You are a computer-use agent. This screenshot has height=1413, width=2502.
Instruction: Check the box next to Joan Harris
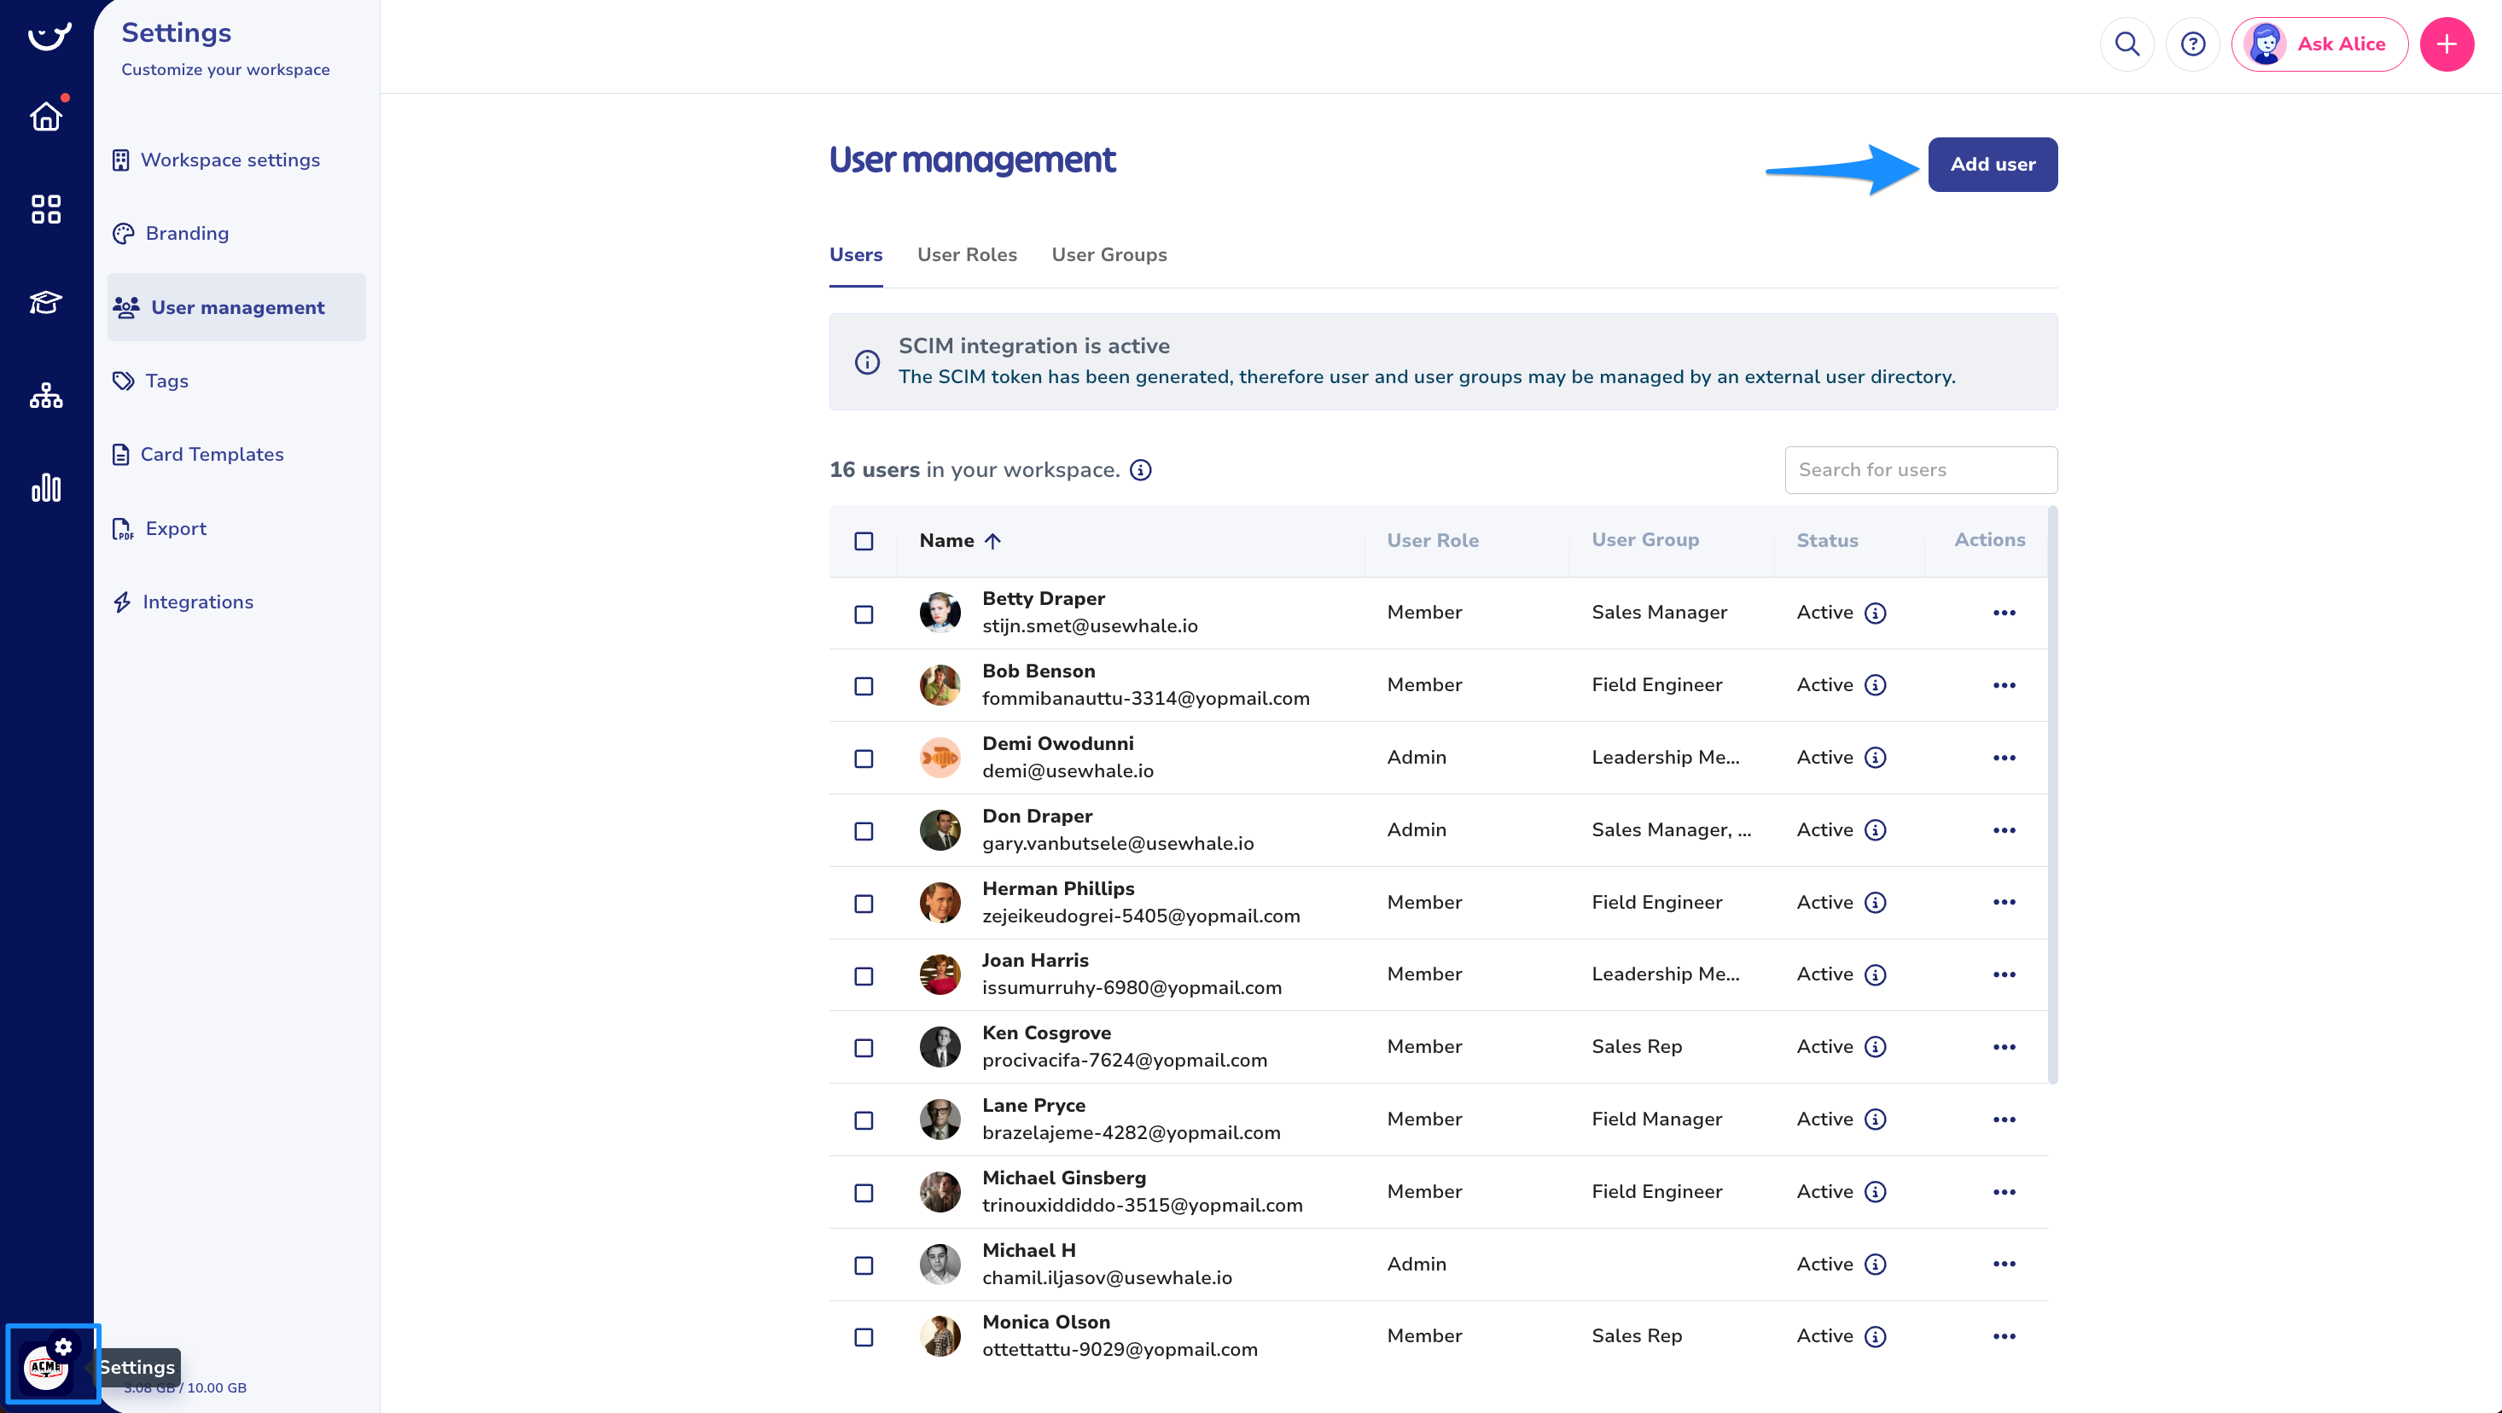[x=864, y=976]
